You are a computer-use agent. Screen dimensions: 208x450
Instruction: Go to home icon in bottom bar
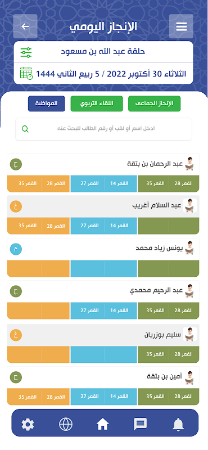(103, 424)
